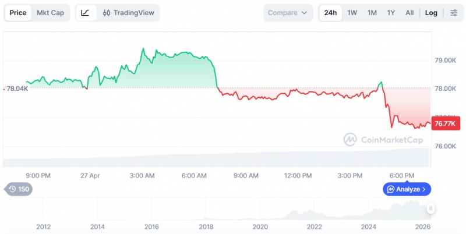Click the Analyze button
466x234 pixels.
tap(407, 189)
